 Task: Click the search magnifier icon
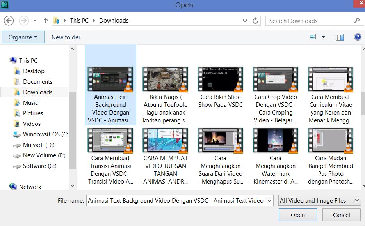tap(357, 21)
